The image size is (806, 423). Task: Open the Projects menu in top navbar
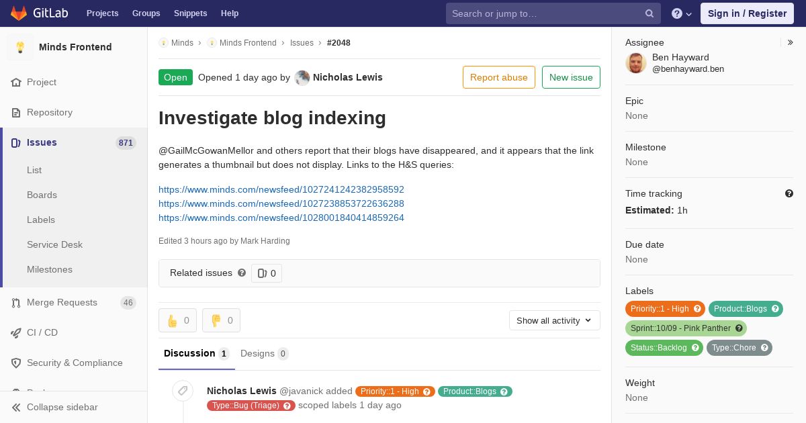(103, 13)
